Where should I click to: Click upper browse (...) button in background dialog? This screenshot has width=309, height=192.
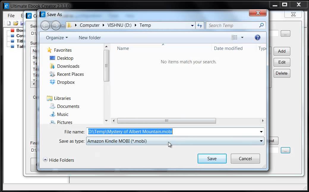[x=285, y=34]
